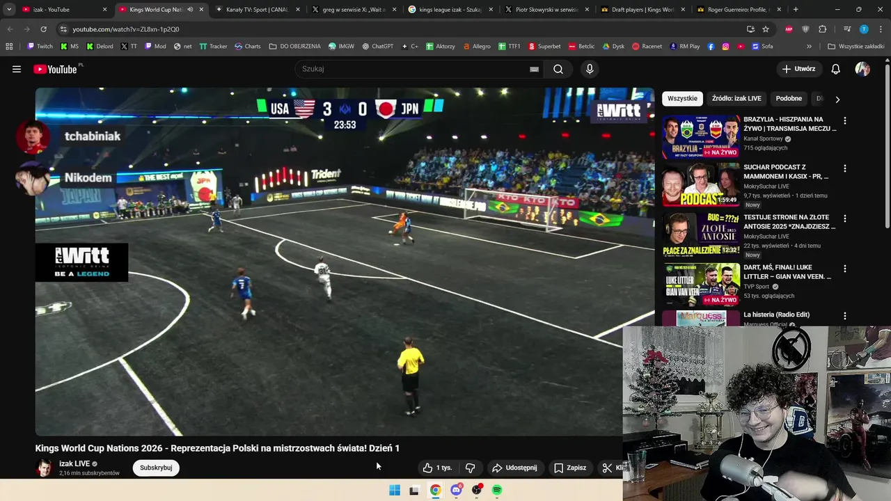Switch to the Roger Guerreiro Profile tab
Image resolution: width=891 pixels, height=501 pixels.
[x=738, y=10]
